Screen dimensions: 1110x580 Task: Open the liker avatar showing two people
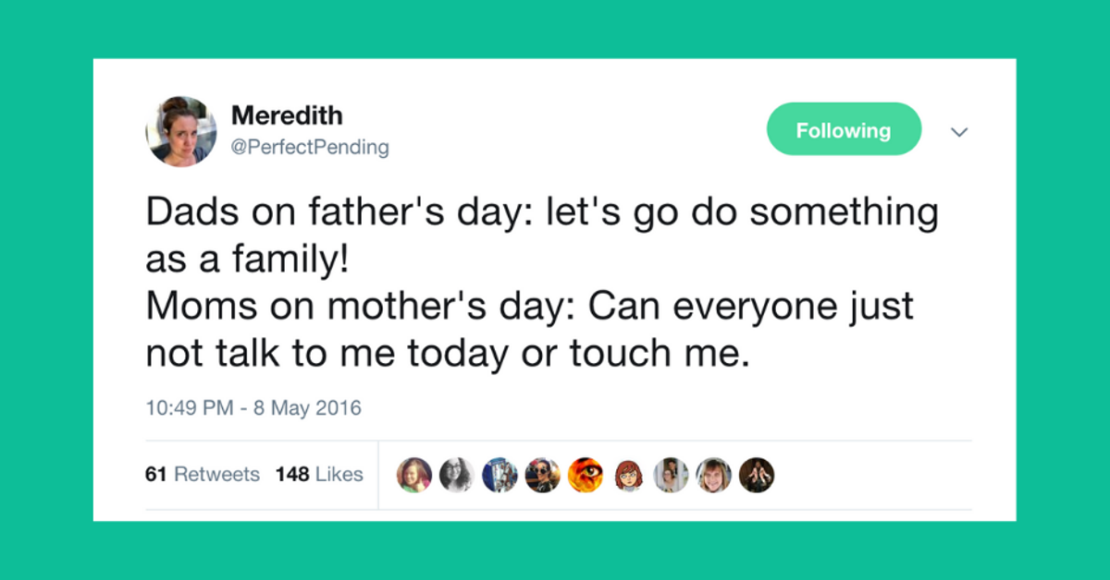pyautogui.click(x=672, y=475)
